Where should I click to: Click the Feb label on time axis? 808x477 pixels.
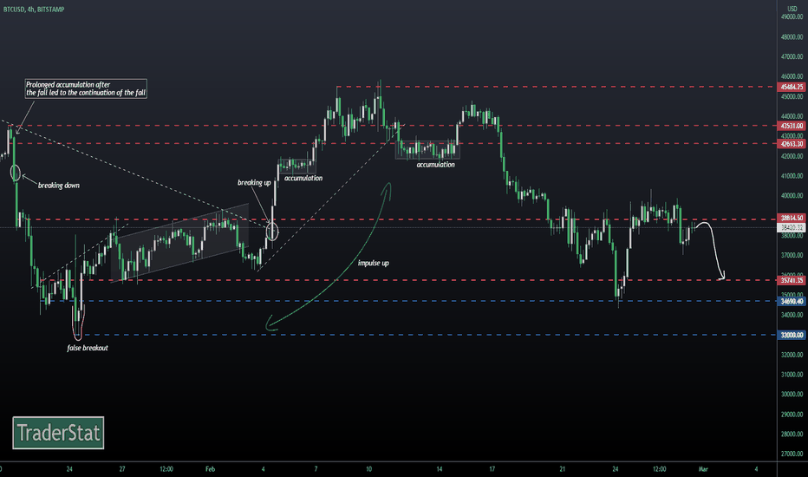coord(211,469)
